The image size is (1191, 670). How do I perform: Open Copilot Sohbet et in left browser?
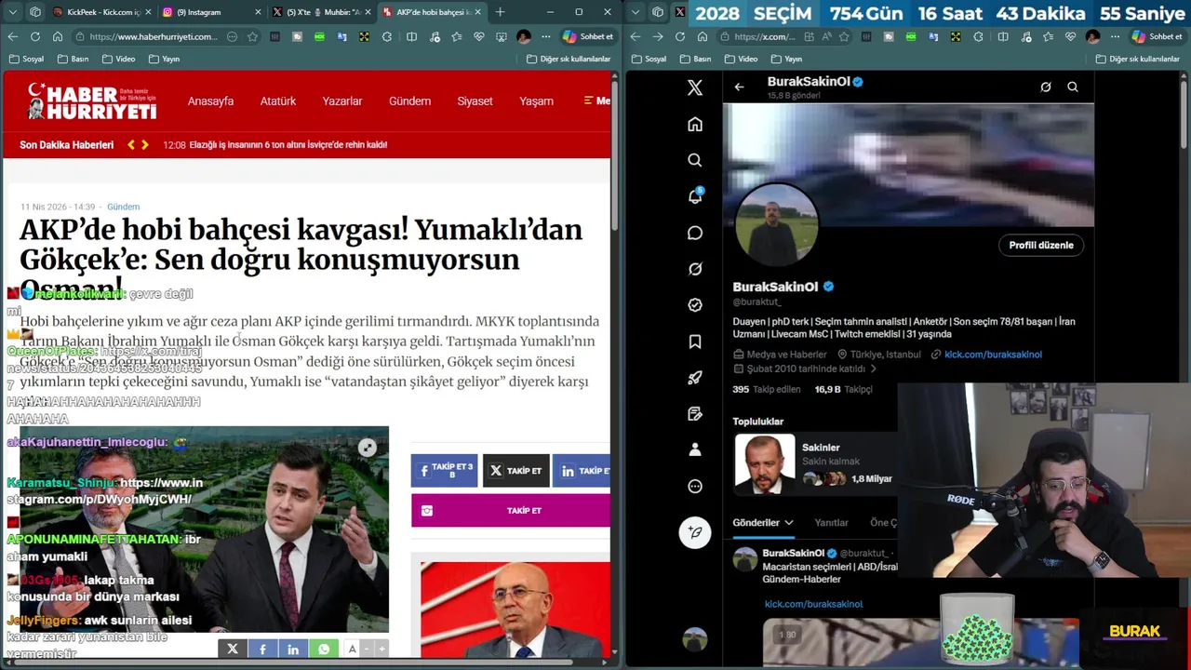(x=588, y=36)
